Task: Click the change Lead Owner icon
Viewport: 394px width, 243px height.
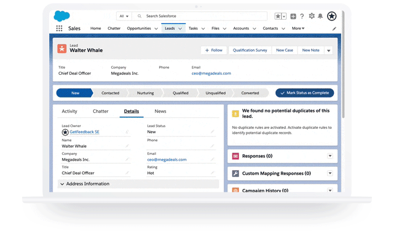Action: (x=127, y=132)
